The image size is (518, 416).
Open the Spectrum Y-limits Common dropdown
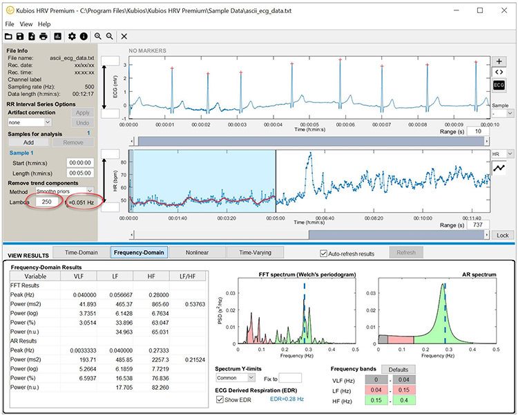235,378
